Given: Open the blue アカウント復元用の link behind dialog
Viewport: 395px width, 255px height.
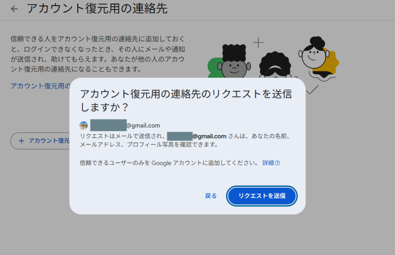Looking at the screenshot, I should (x=40, y=86).
